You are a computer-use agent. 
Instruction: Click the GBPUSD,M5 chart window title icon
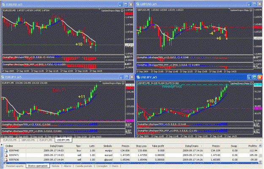tap(138, 4)
